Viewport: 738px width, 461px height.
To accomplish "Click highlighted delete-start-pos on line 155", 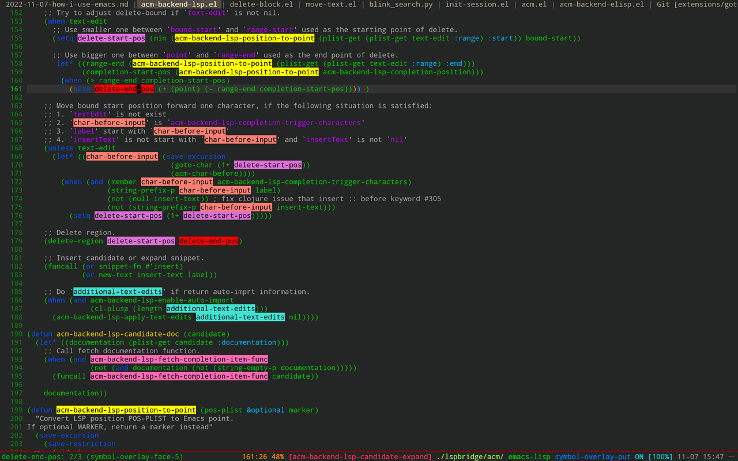I will click(x=111, y=38).
